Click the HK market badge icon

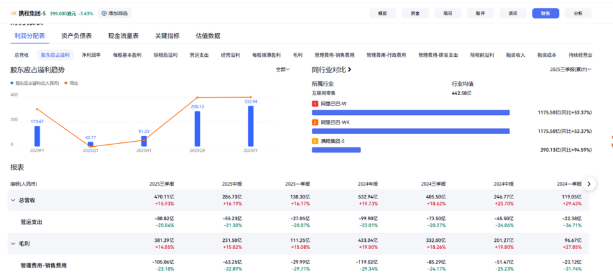pos(13,13)
